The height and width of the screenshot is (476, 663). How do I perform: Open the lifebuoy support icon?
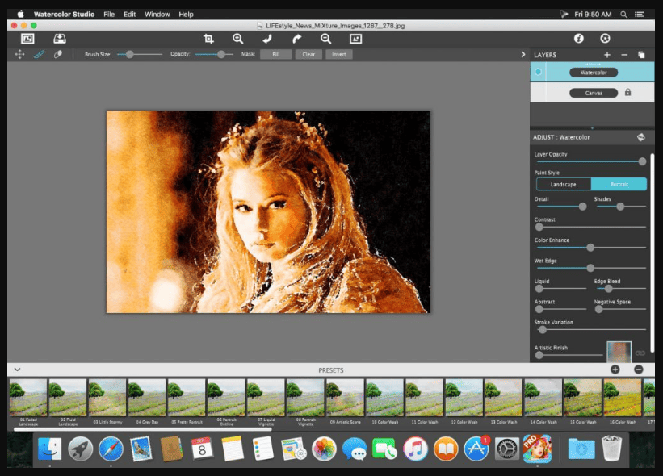[605, 39]
